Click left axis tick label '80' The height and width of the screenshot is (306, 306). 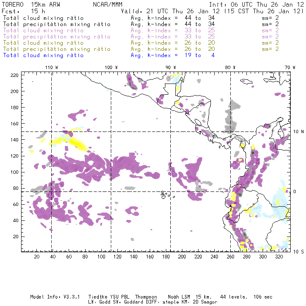pos(16,188)
